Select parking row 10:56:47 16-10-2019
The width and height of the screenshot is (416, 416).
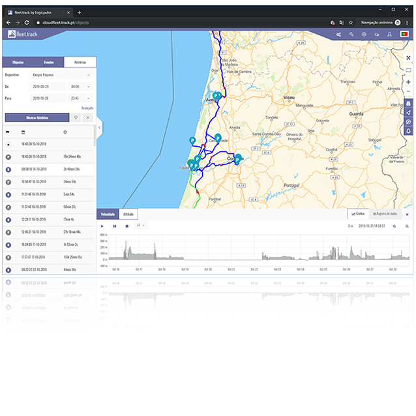pyautogui.click(x=48, y=182)
